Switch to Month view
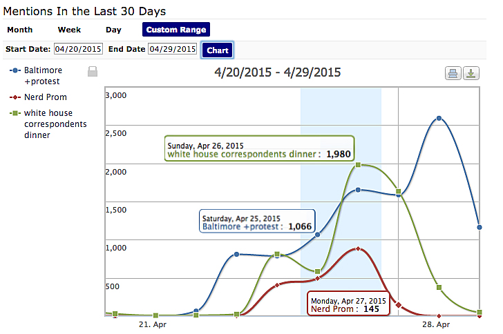 click(20, 30)
